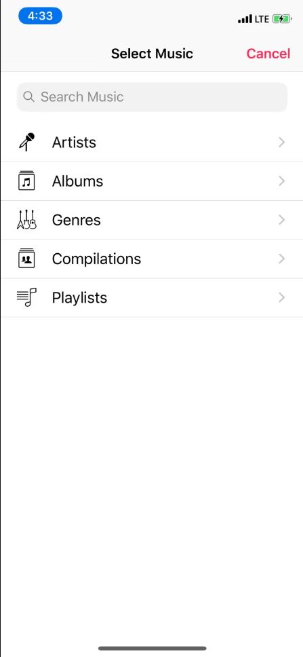Image resolution: width=303 pixels, height=657 pixels.
Task: Tap the magnifying glass search icon
Action: tap(28, 97)
